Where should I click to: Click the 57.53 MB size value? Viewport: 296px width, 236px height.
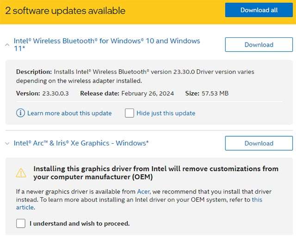point(215,93)
